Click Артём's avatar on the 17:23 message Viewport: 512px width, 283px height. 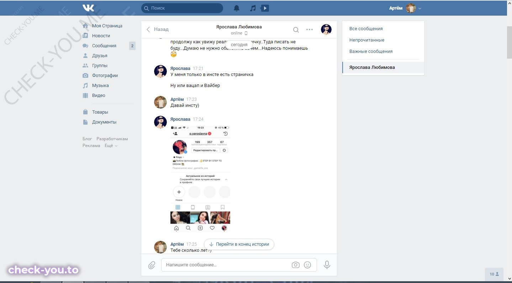pos(160,102)
